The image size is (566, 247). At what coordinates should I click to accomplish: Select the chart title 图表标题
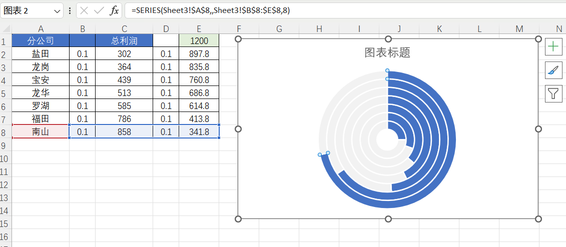[x=387, y=52]
